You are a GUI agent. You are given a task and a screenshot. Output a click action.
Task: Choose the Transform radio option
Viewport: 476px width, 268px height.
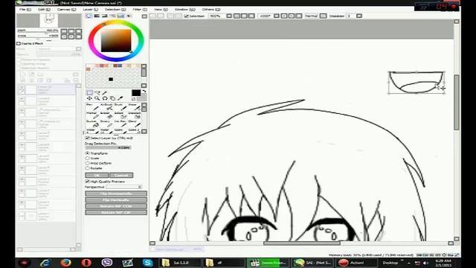[88, 153]
